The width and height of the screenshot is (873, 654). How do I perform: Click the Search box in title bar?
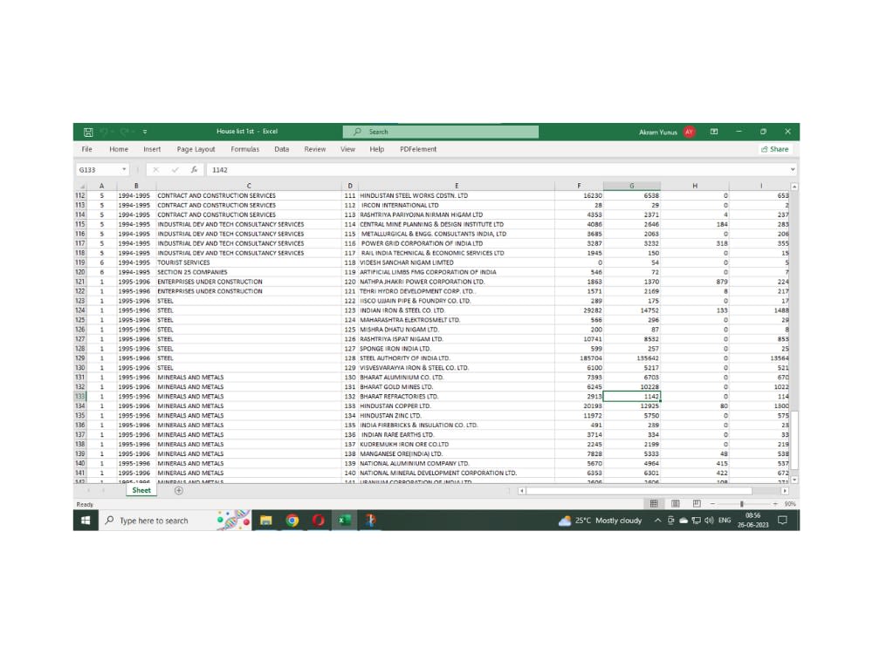[440, 132]
